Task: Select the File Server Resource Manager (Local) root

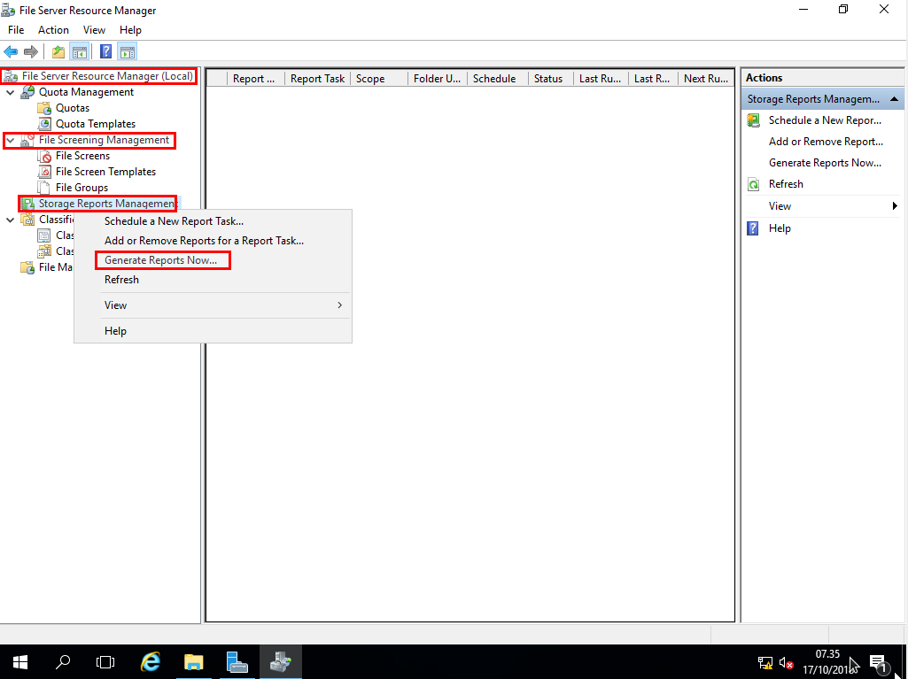Action: 107,76
